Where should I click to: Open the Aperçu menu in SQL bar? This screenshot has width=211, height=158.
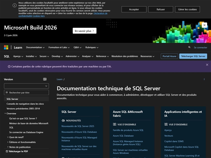(18, 56)
